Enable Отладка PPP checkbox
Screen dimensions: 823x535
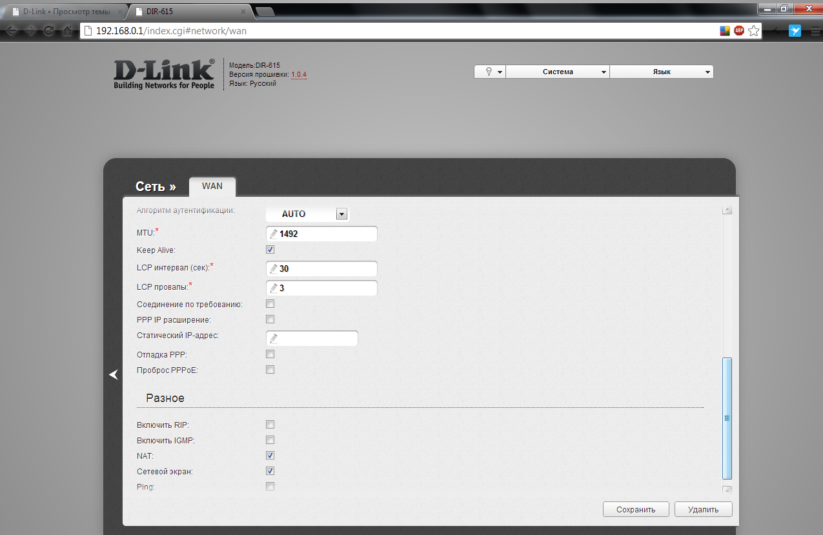[x=270, y=354]
